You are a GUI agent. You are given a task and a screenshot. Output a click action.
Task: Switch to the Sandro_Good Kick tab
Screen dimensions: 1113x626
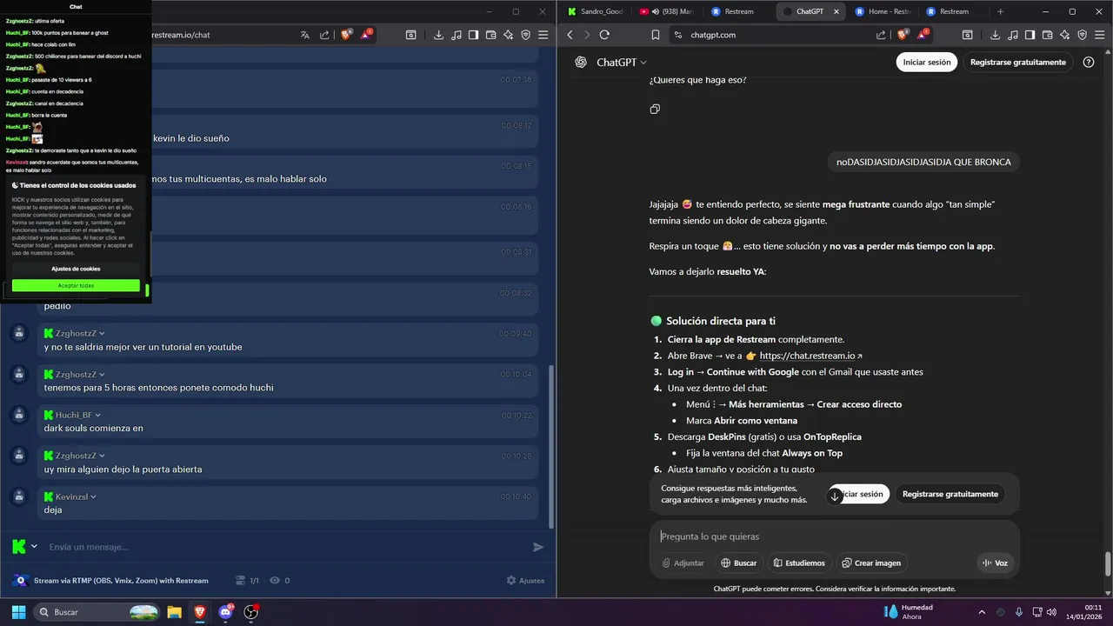tap(595, 11)
